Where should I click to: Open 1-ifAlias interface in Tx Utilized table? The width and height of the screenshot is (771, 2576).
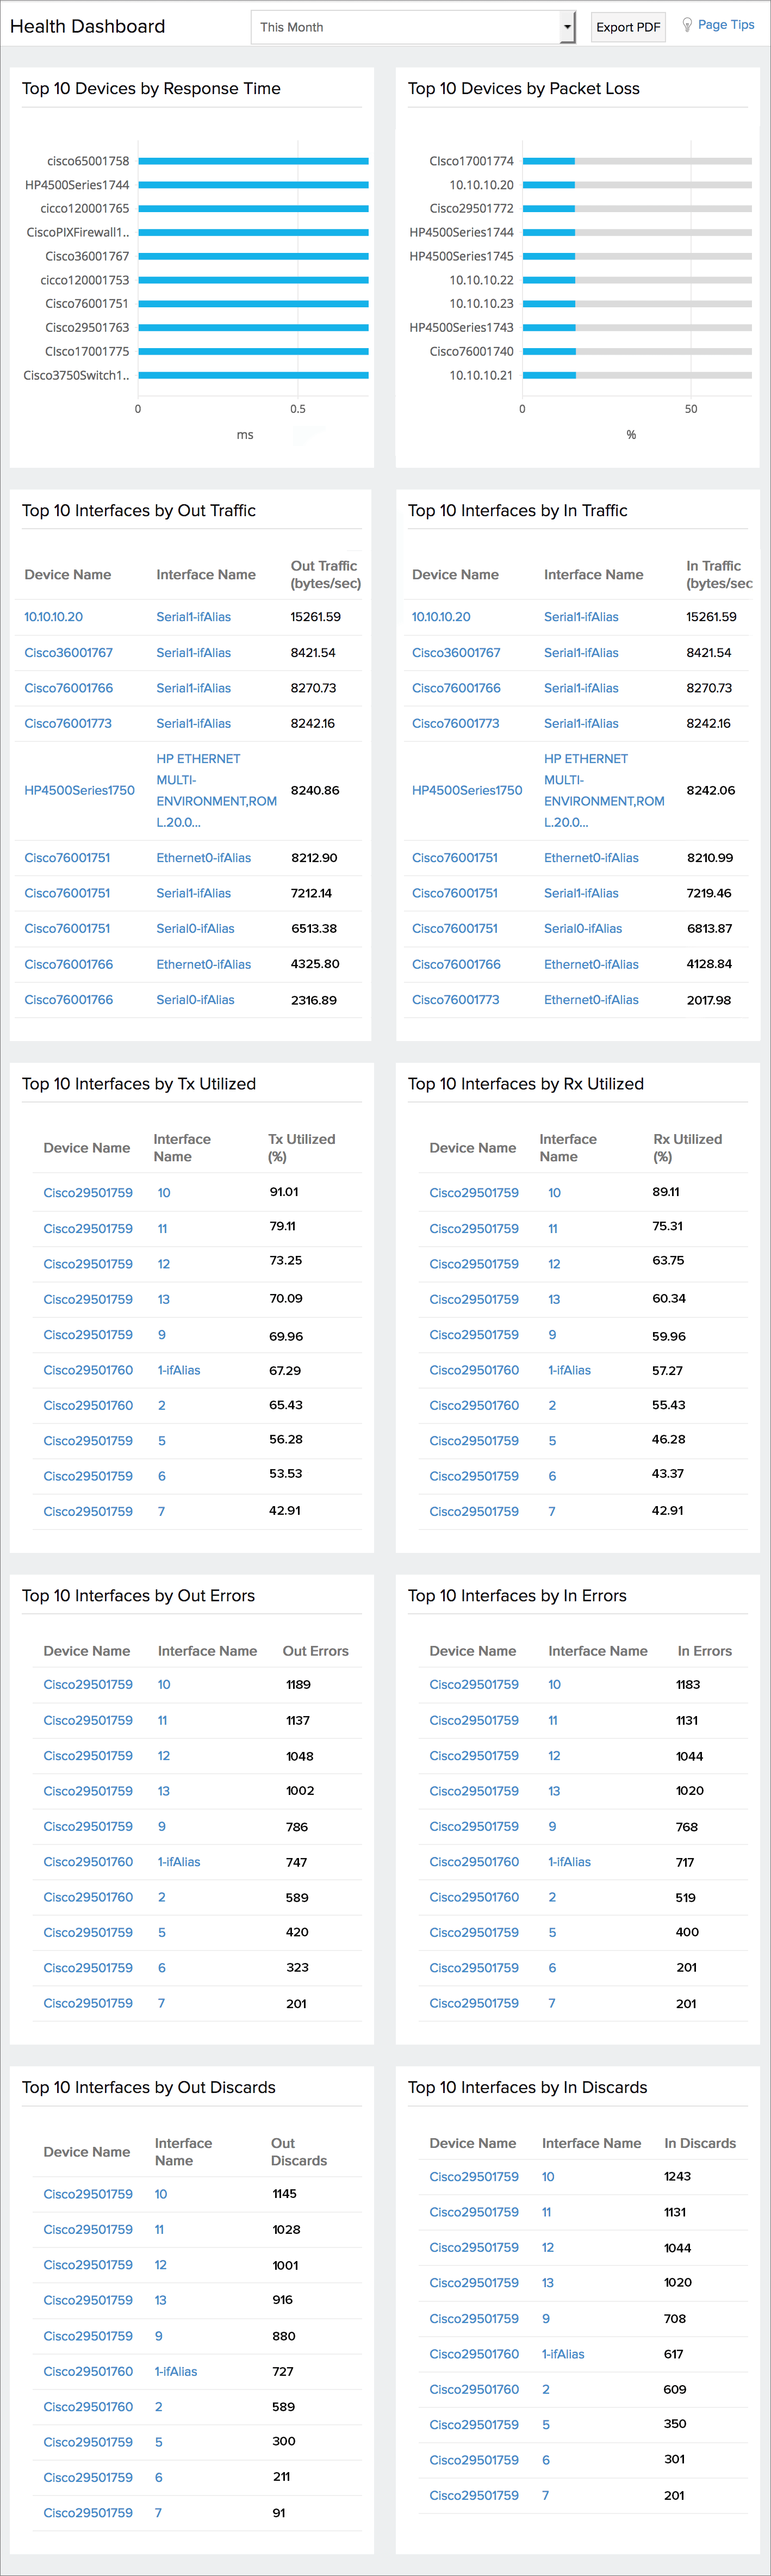coord(179,1370)
